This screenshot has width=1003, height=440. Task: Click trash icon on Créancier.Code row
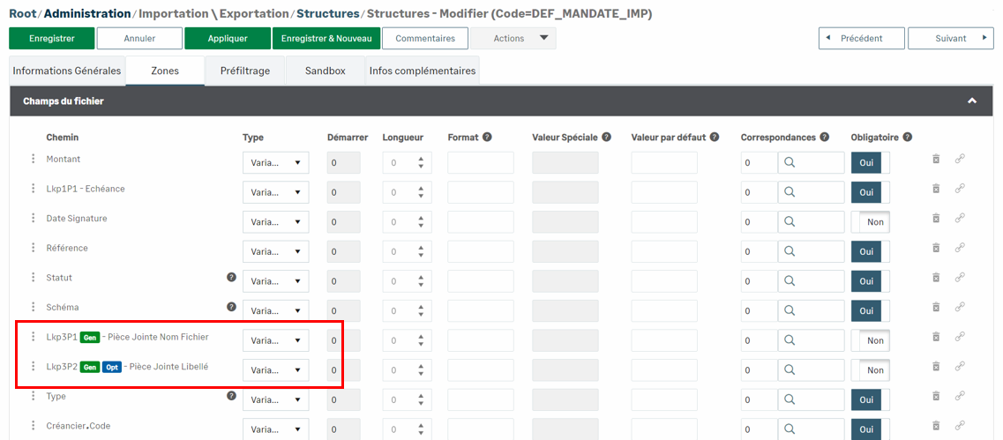[x=936, y=427]
